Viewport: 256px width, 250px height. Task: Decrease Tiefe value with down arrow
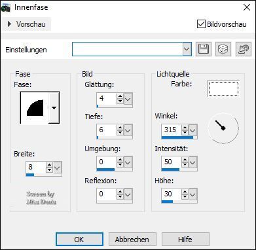pyautogui.click(x=120, y=133)
